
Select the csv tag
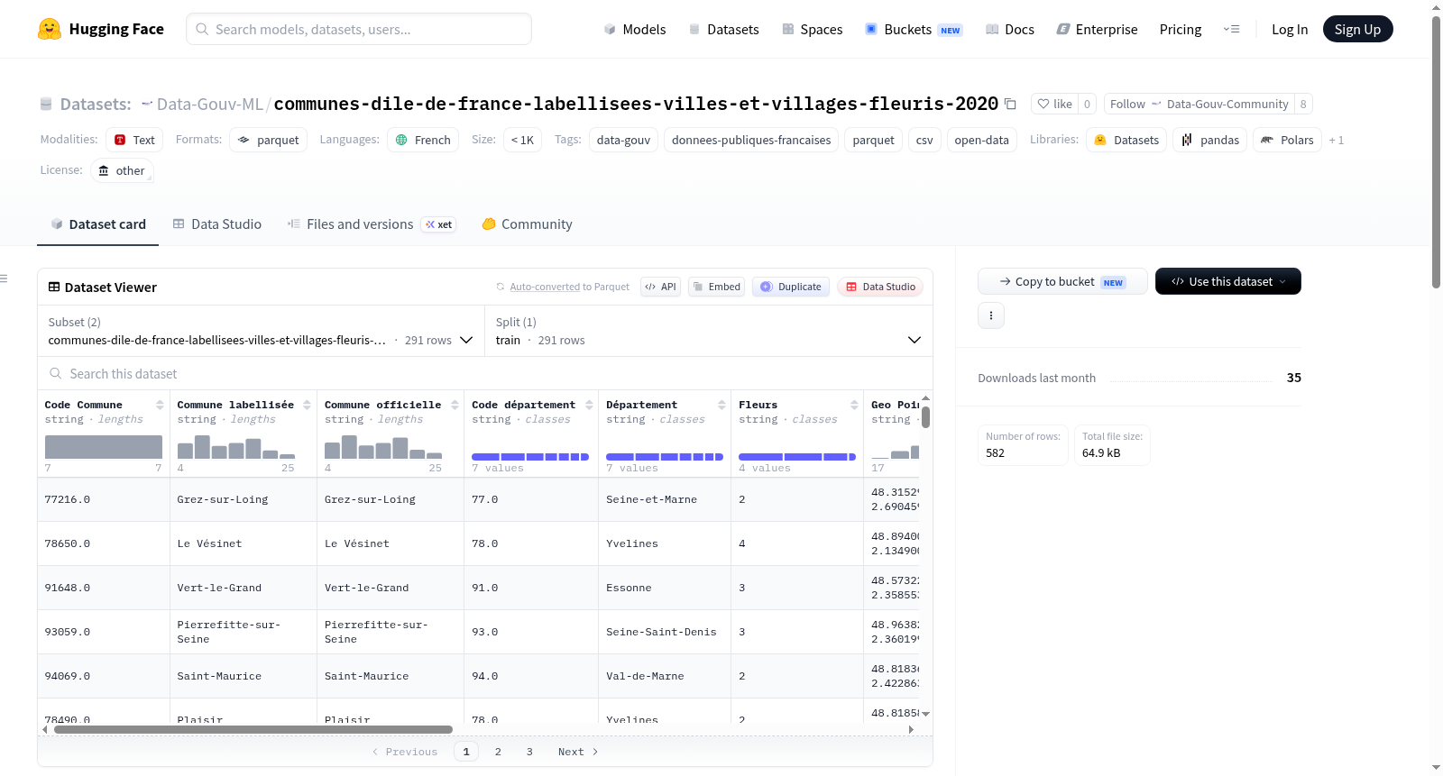coord(924,140)
